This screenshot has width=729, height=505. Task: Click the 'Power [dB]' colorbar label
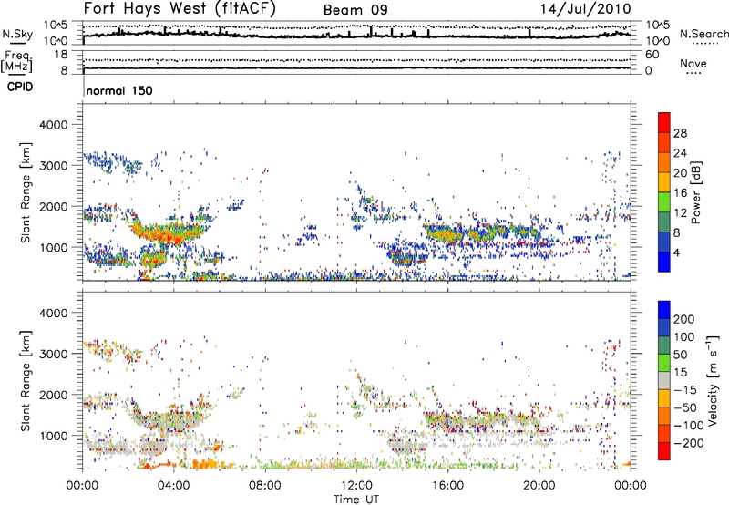click(x=696, y=193)
